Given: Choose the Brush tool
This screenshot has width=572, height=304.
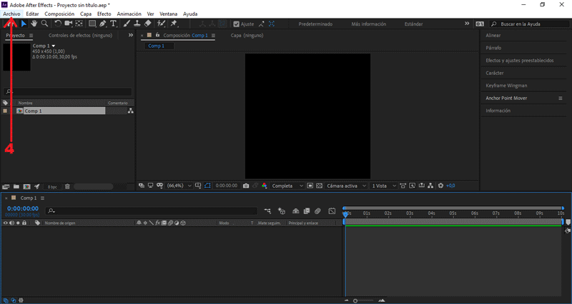Looking at the screenshot, I should 127,24.
